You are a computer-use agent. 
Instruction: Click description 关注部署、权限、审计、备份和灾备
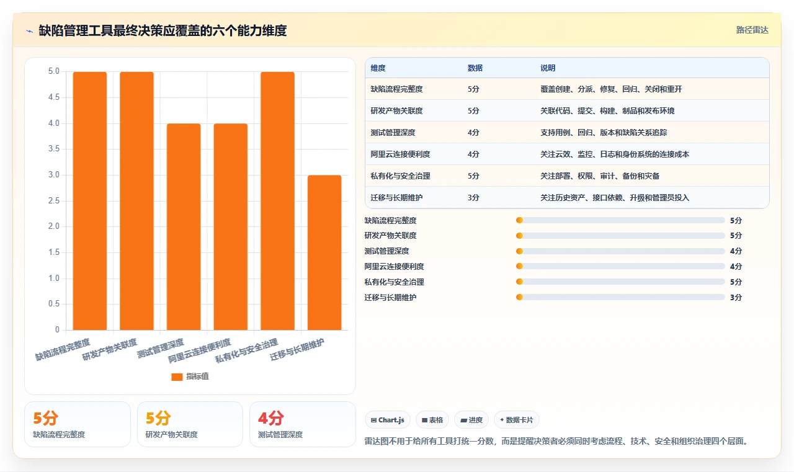[600, 176]
